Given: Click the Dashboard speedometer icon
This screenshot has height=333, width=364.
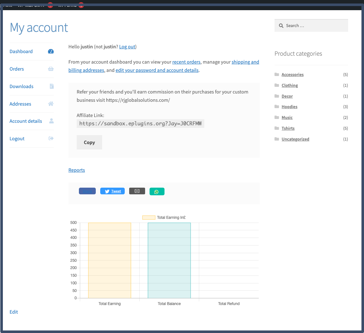Looking at the screenshot, I should tap(51, 52).
